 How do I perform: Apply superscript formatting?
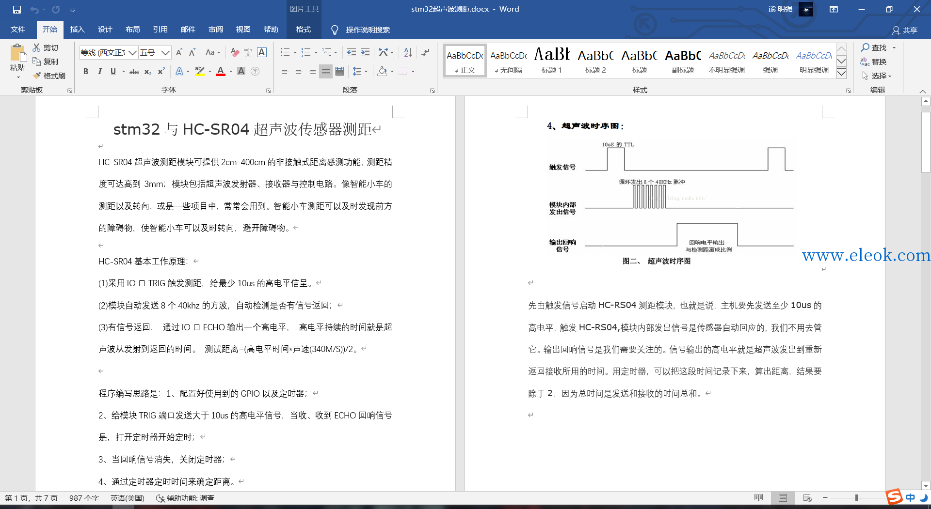point(161,72)
